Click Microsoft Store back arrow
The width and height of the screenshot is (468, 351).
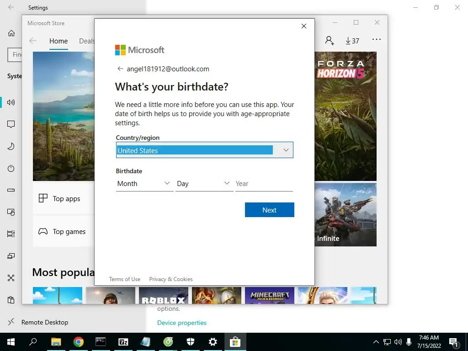tap(33, 41)
